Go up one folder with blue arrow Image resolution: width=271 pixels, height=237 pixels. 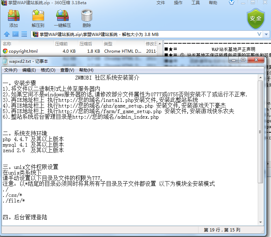click(x=7, y=34)
